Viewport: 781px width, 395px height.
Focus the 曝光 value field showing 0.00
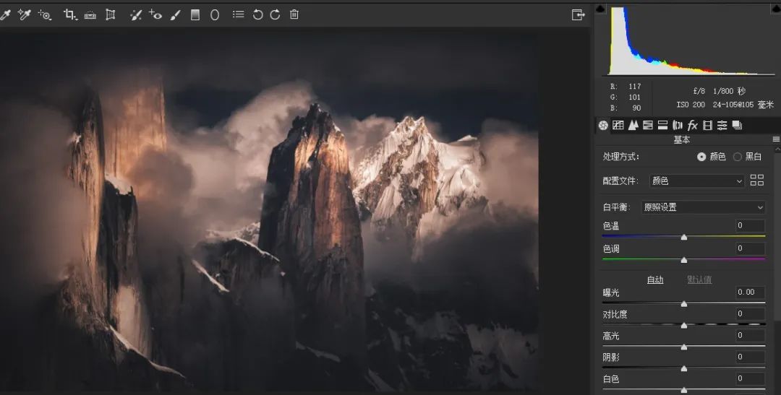(750, 292)
